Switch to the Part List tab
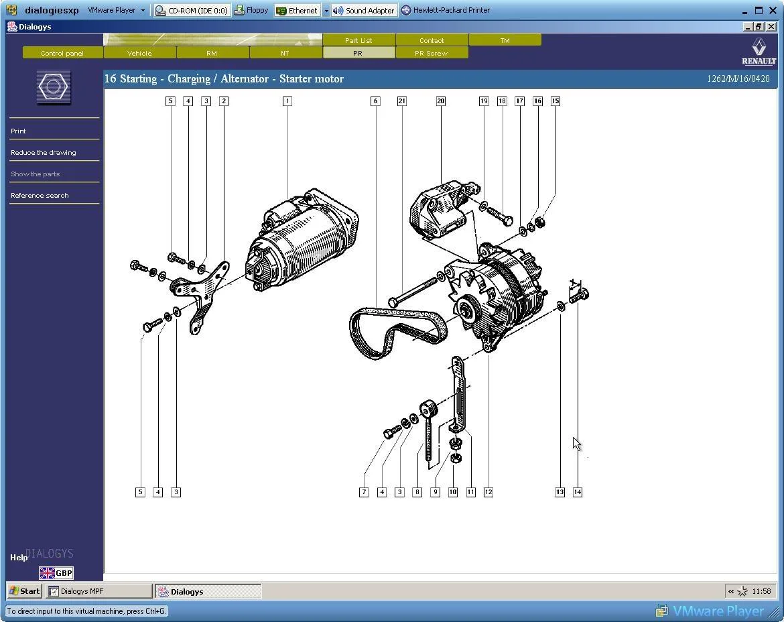The image size is (784, 622). click(358, 40)
